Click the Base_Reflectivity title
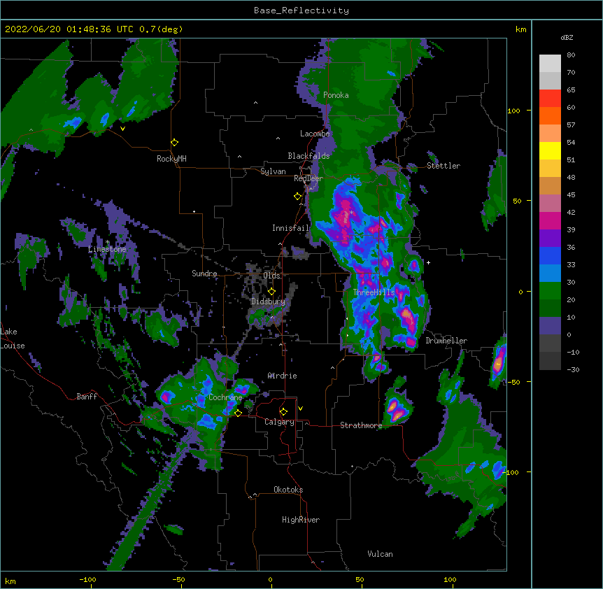The height and width of the screenshot is (589, 603). pos(301,10)
